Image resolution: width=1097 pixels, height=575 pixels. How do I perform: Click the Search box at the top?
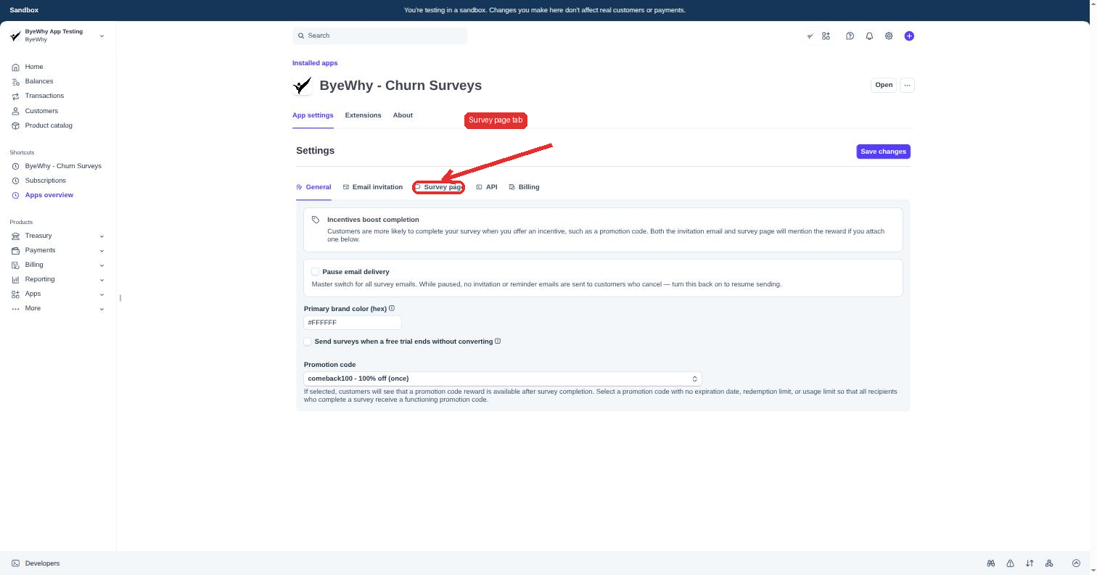click(x=379, y=36)
